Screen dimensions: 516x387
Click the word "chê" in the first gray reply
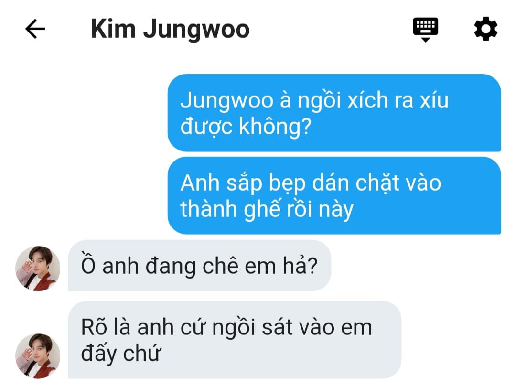pos(220,266)
